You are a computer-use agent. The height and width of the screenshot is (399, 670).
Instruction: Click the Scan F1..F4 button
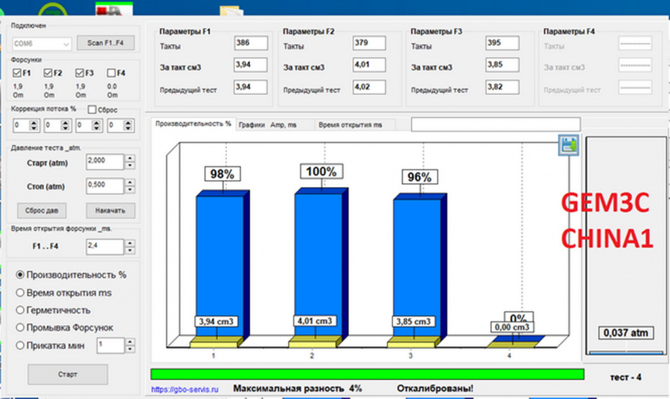[x=105, y=43]
